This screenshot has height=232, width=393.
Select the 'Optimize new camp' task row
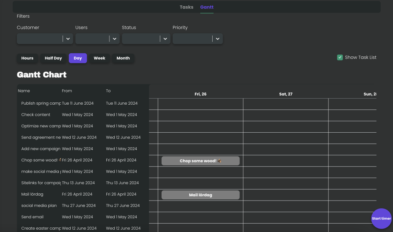click(83, 126)
